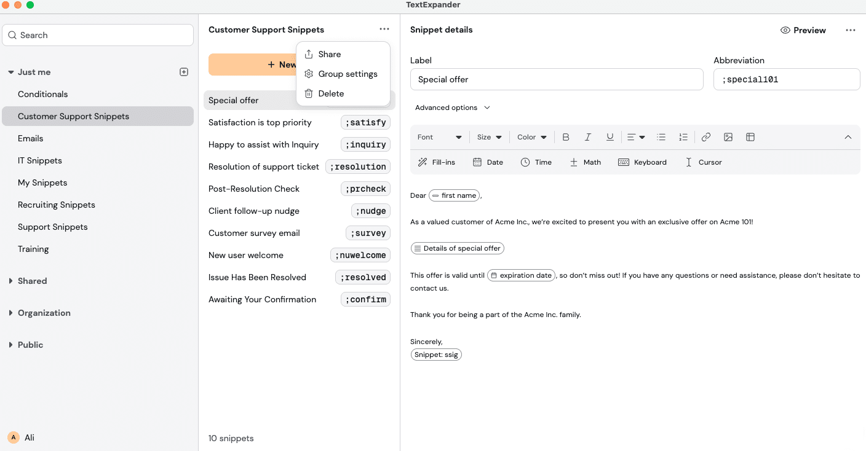Image resolution: width=866 pixels, height=451 pixels.
Task: Choose Share from the group menu
Action: (x=343, y=54)
